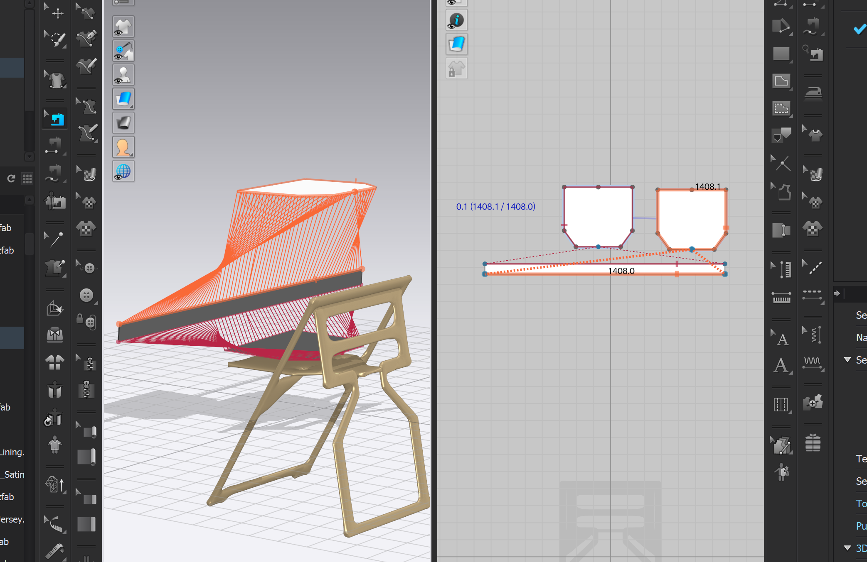Select the large A Pattern Annotation tool
Image resolution: width=867 pixels, height=562 pixels.
point(781,366)
